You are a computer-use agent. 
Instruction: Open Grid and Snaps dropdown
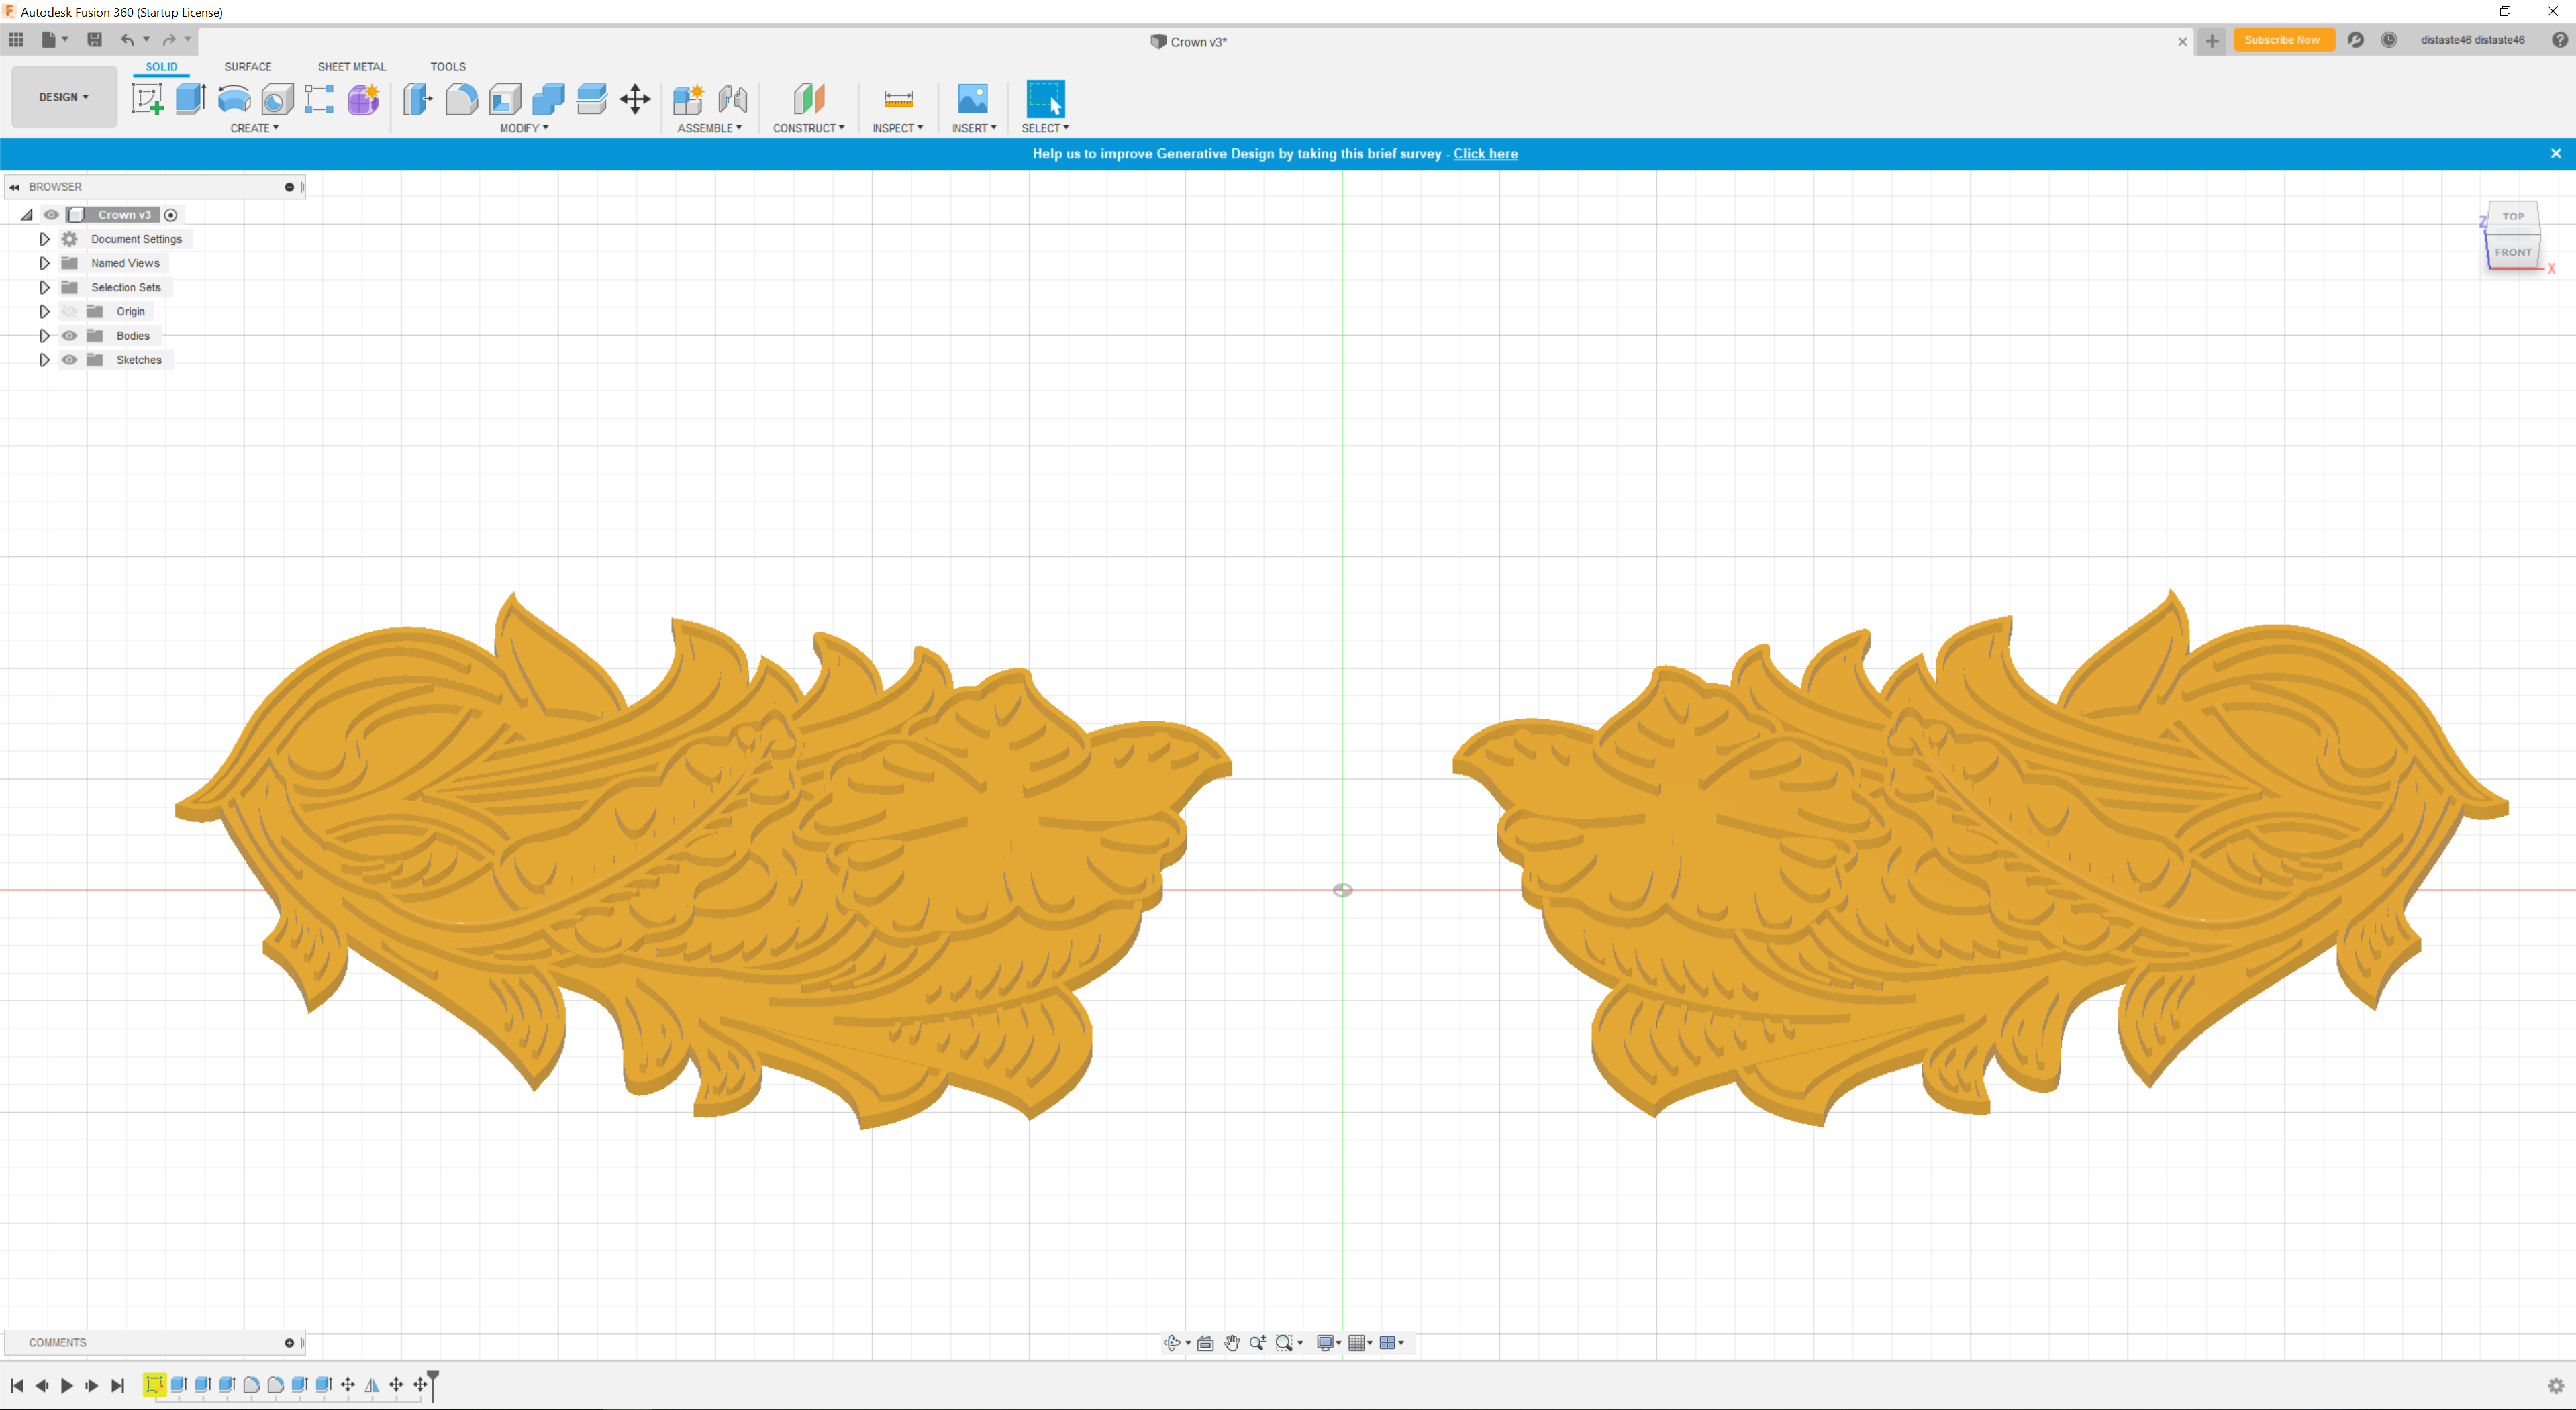[1361, 1343]
